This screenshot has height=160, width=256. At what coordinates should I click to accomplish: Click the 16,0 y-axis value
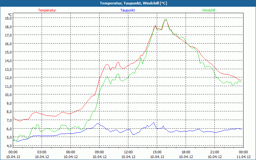8,44
